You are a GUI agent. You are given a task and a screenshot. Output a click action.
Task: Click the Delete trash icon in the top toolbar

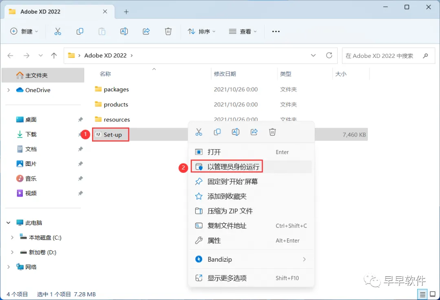168,31
